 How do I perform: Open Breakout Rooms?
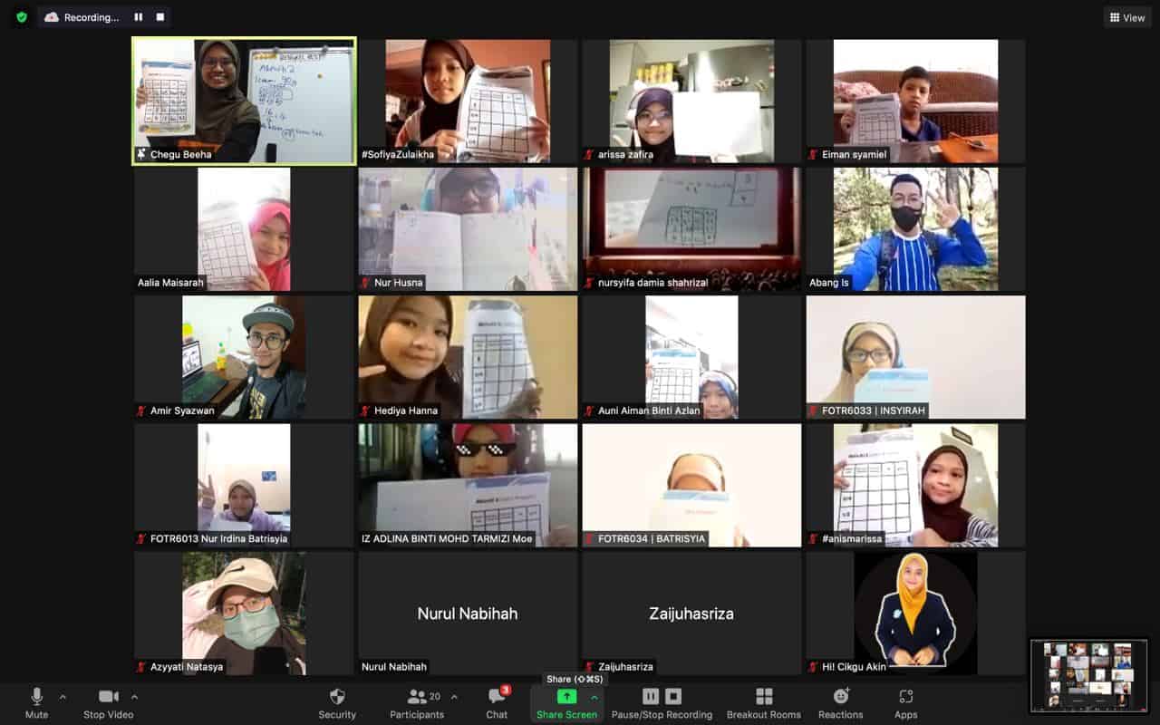[x=763, y=702]
